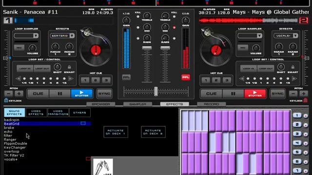
Task: Click deck 2 loop length right arrow
Action: click(x=294, y=79)
